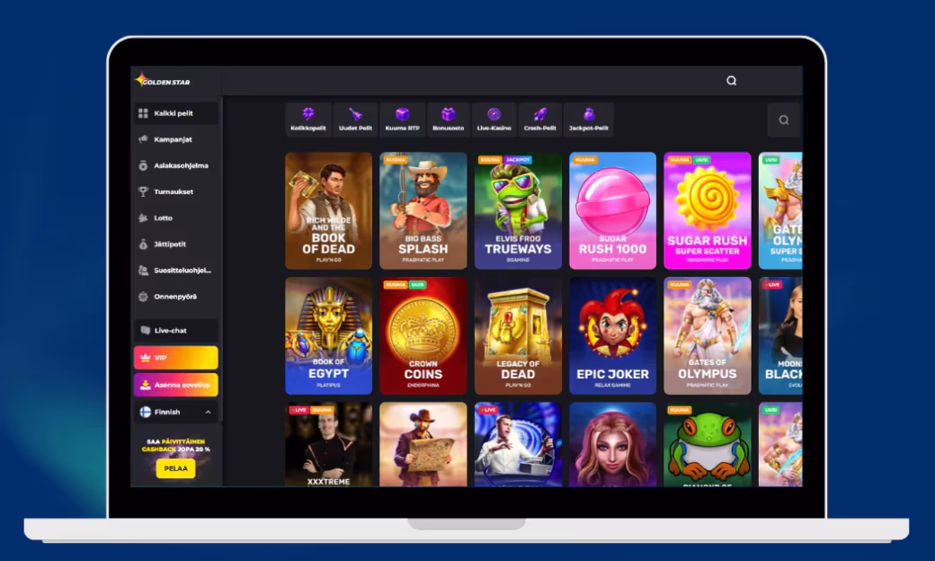Screen dimensions: 935x561
Task: Click the wheel icon beside Onnenpyörä
Action: (x=143, y=297)
